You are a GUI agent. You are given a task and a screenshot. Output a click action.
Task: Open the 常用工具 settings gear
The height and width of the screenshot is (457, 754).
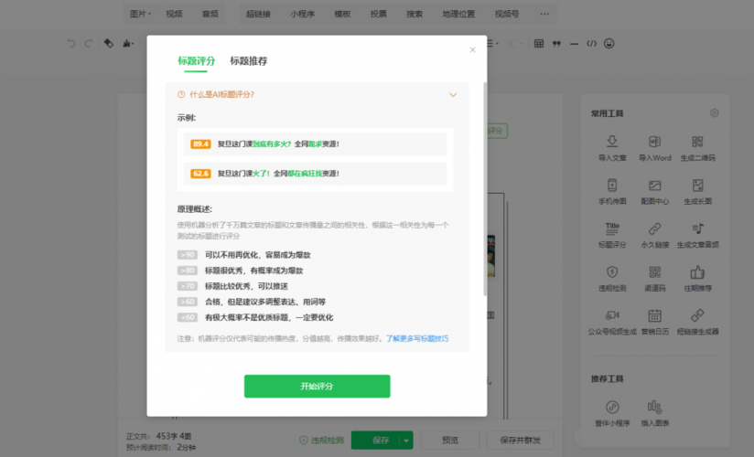point(714,113)
